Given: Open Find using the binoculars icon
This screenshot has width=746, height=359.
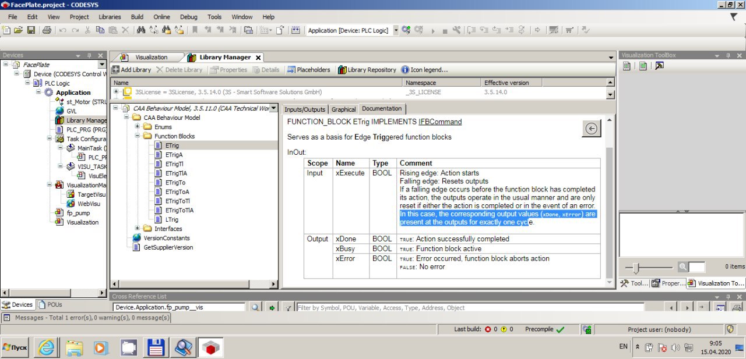Looking at the screenshot, I should tap(140, 30).
